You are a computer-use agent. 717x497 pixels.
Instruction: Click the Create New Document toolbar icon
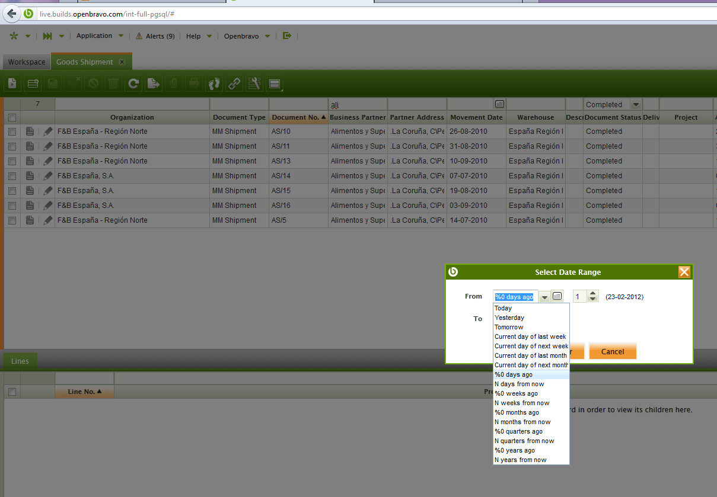(x=12, y=84)
